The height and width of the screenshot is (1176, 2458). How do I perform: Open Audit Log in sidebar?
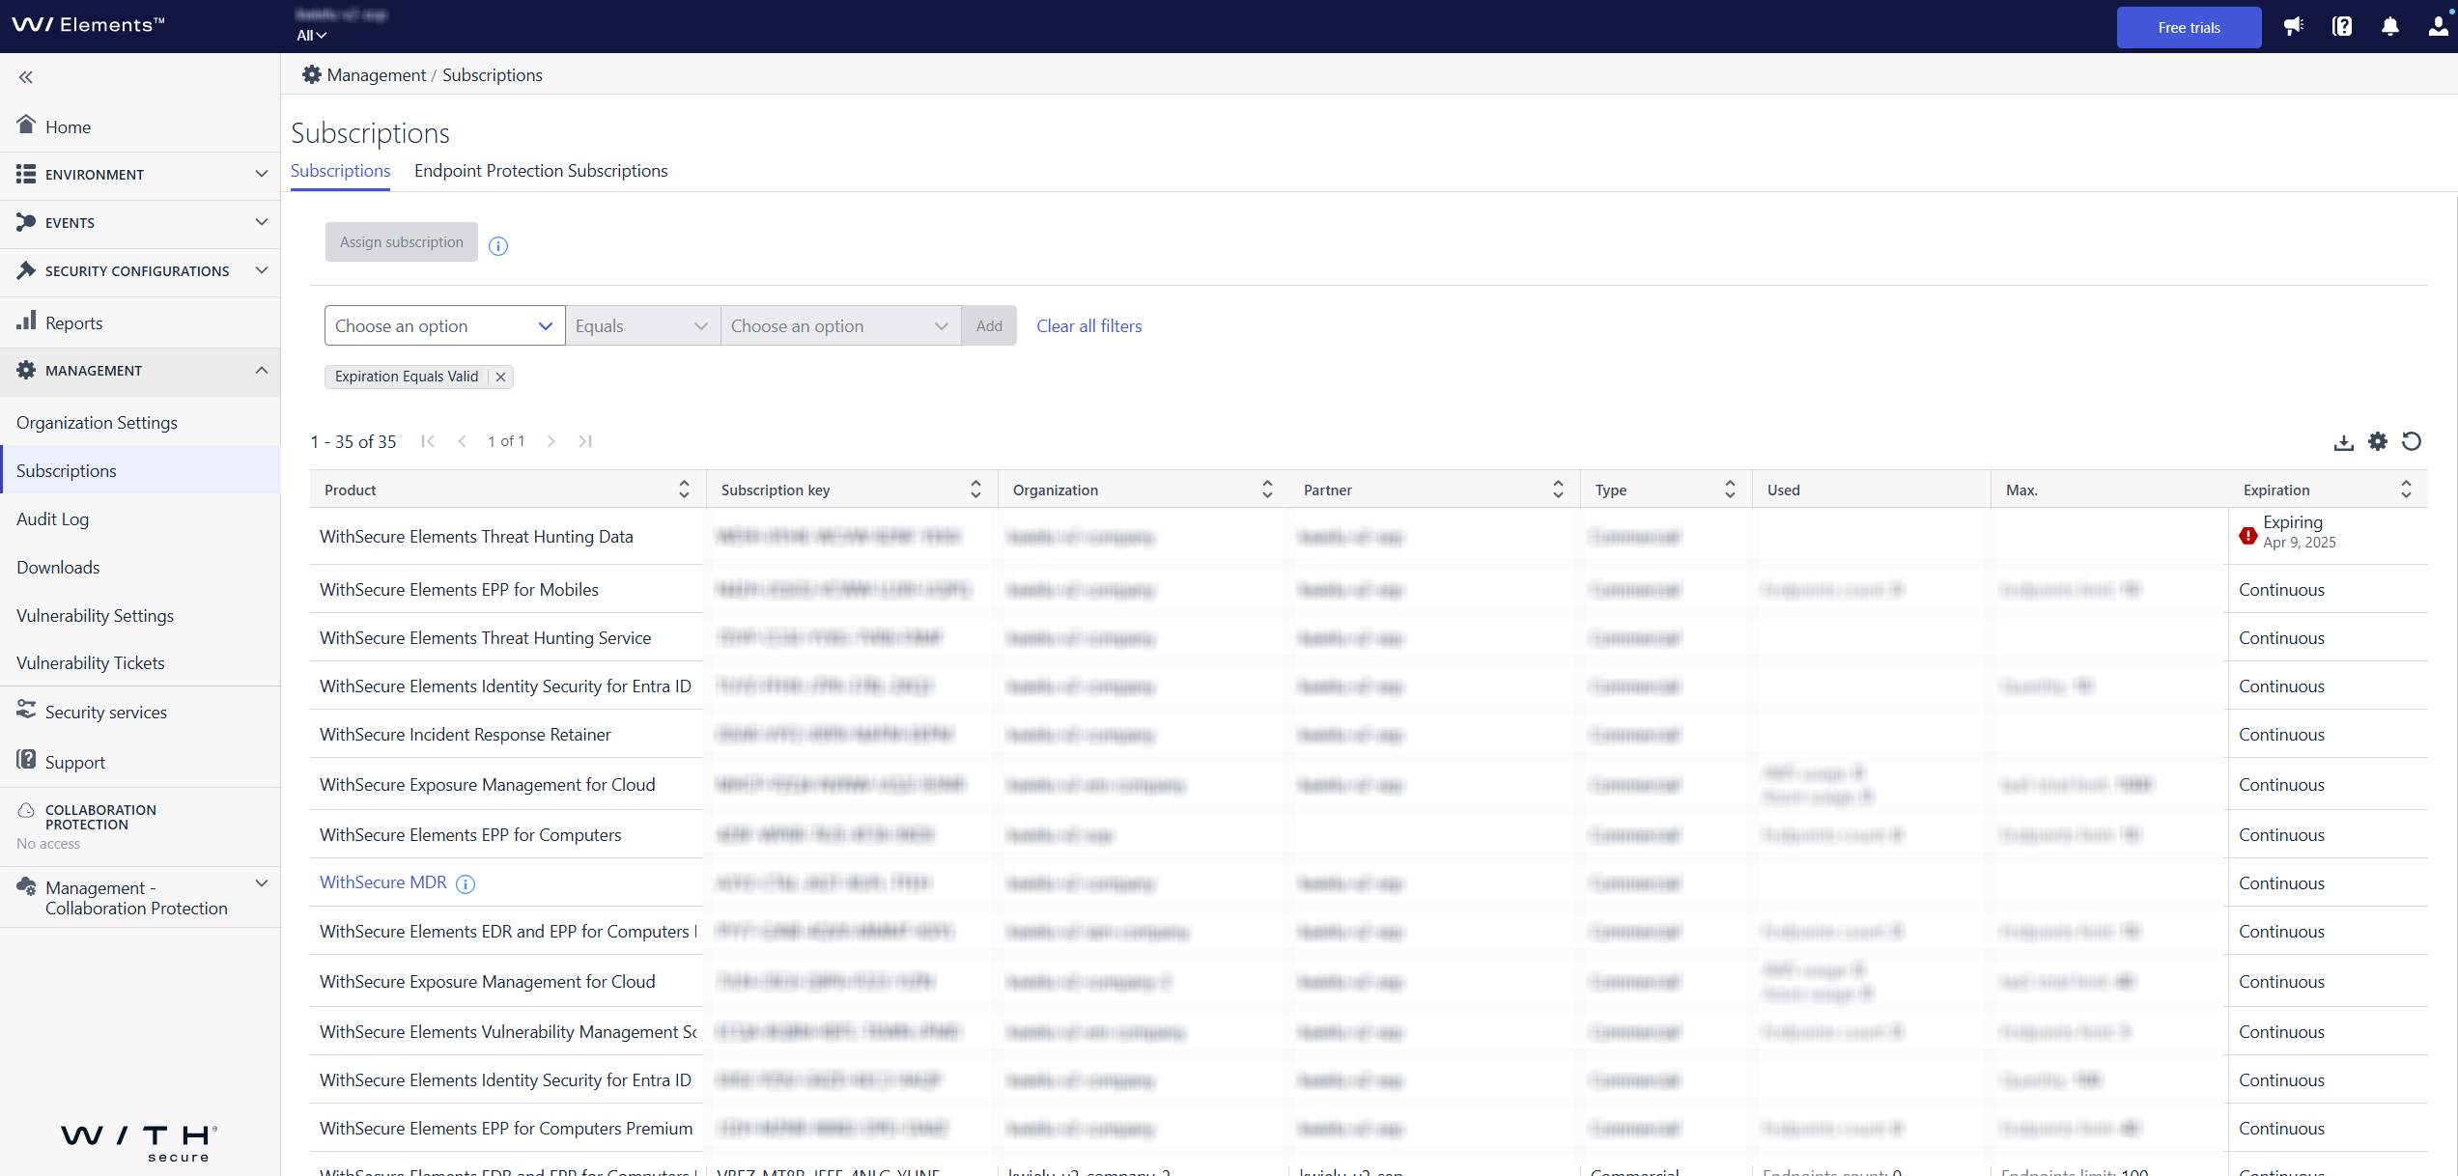pyautogui.click(x=52, y=519)
